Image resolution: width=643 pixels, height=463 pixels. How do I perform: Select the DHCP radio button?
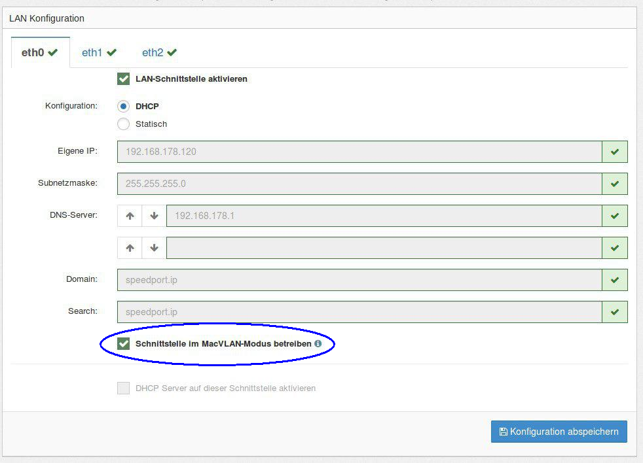click(123, 106)
